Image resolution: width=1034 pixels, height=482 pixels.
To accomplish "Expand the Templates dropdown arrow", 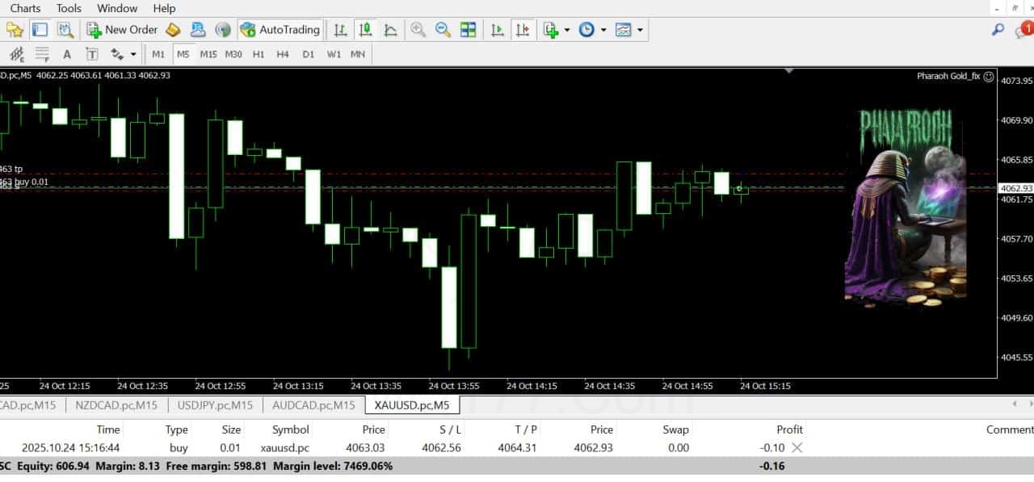I will click(x=641, y=30).
